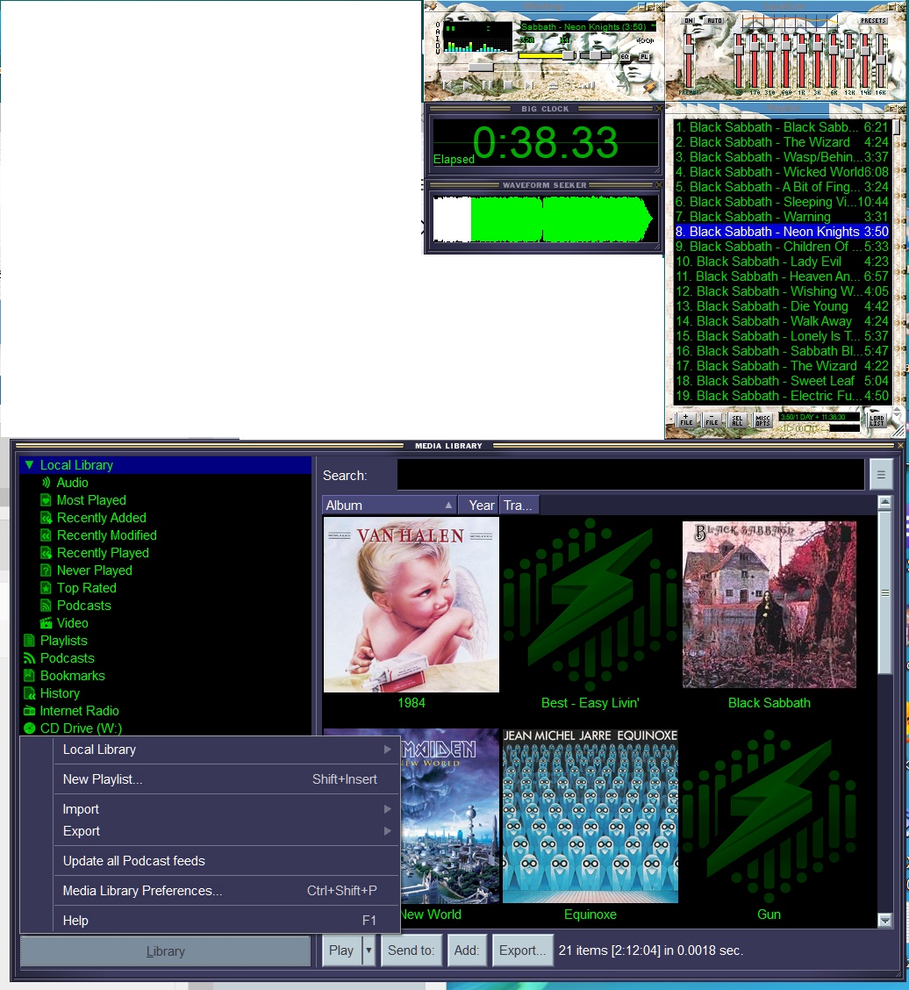Click the main window volume slider
The height and width of the screenshot is (990, 909).
pyautogui.click(x=547, y=55)
